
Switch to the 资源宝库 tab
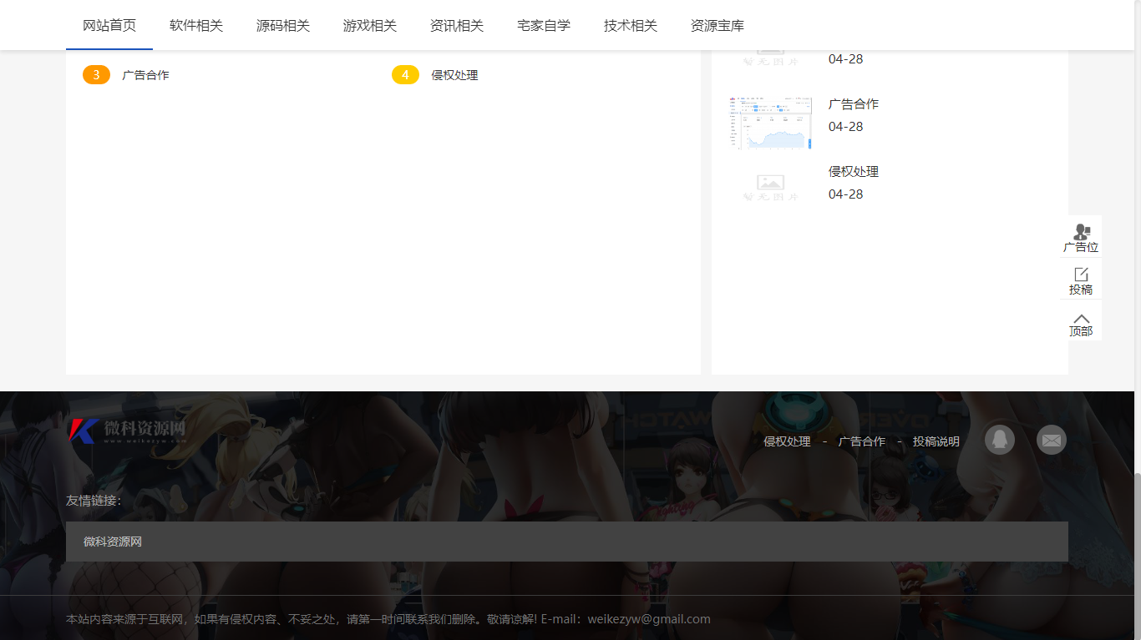(x=716, y=25)
